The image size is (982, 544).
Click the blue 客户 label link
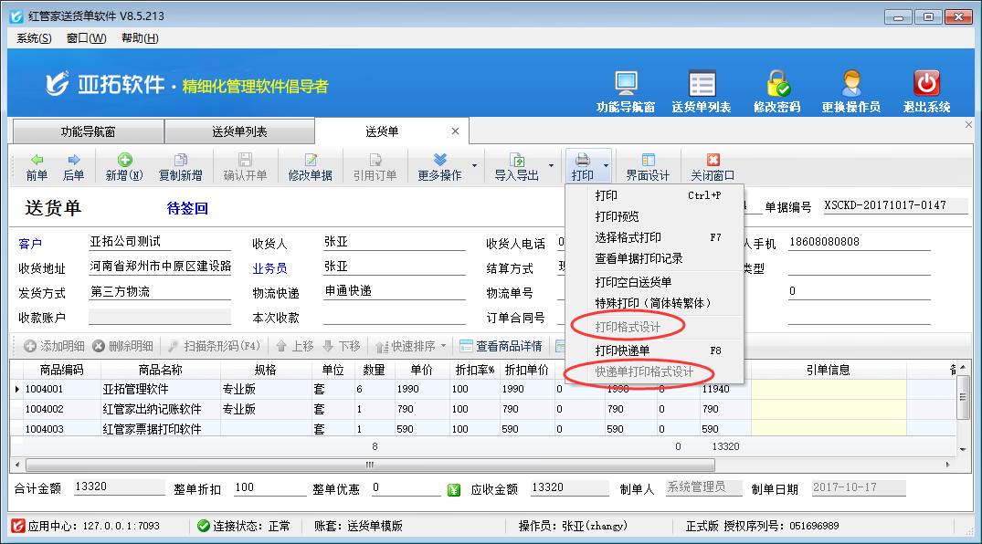click(30, 243)
